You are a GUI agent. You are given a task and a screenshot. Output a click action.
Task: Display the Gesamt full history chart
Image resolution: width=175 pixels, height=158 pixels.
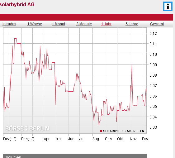tap(157, 24)
